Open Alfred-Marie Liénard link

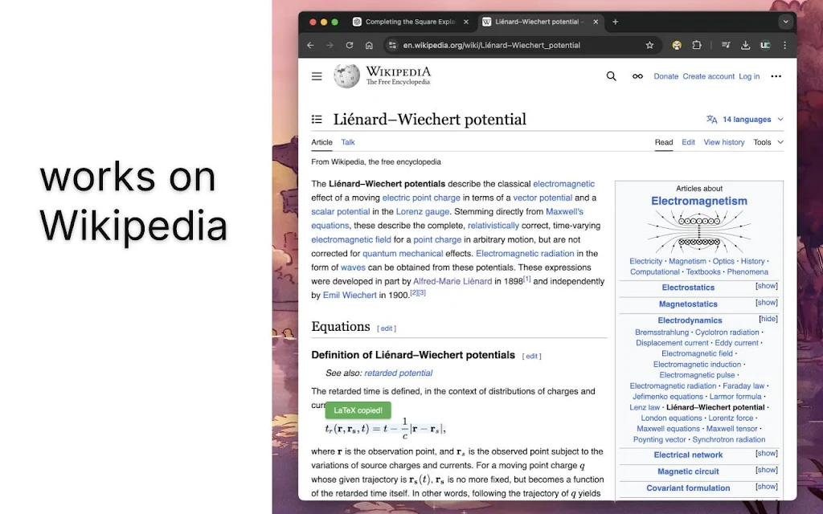pos(452,281)
